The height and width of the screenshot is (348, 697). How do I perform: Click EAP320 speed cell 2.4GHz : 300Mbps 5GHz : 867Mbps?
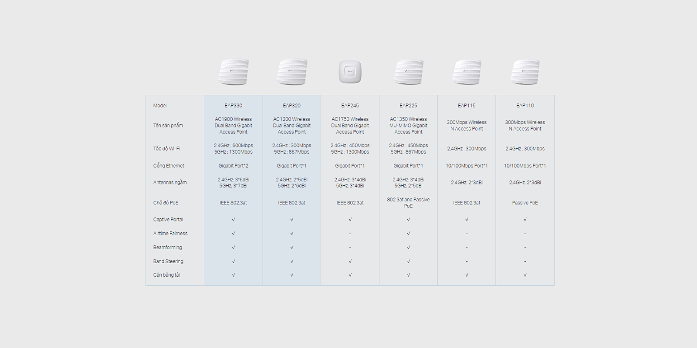[x=292, y=149]
